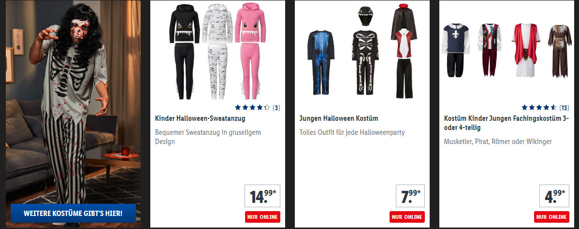View star rating of Kinder Halloween-Sweatanzug
Screen dimensions: 579x229
[253, 108]
